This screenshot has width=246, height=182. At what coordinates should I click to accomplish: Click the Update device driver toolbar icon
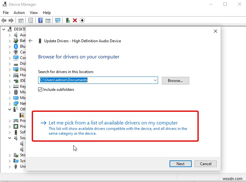(x=68, y=20)
